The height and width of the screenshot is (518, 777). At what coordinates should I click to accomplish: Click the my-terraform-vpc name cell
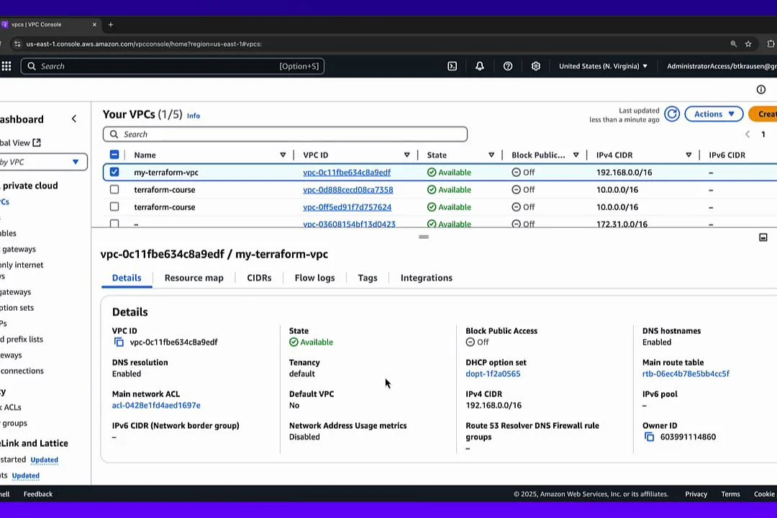166,173
